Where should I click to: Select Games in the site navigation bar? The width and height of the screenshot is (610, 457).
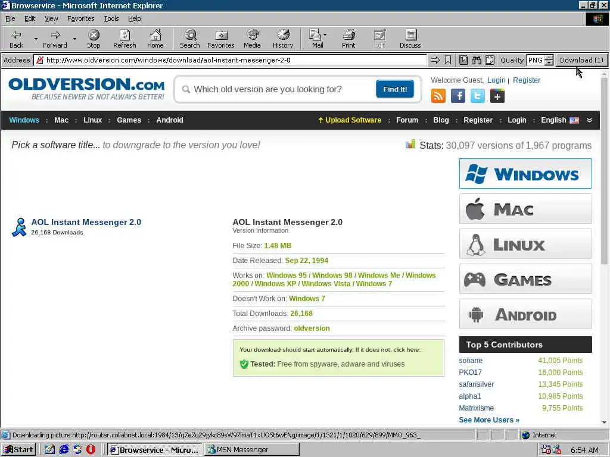tap(129, 120)
